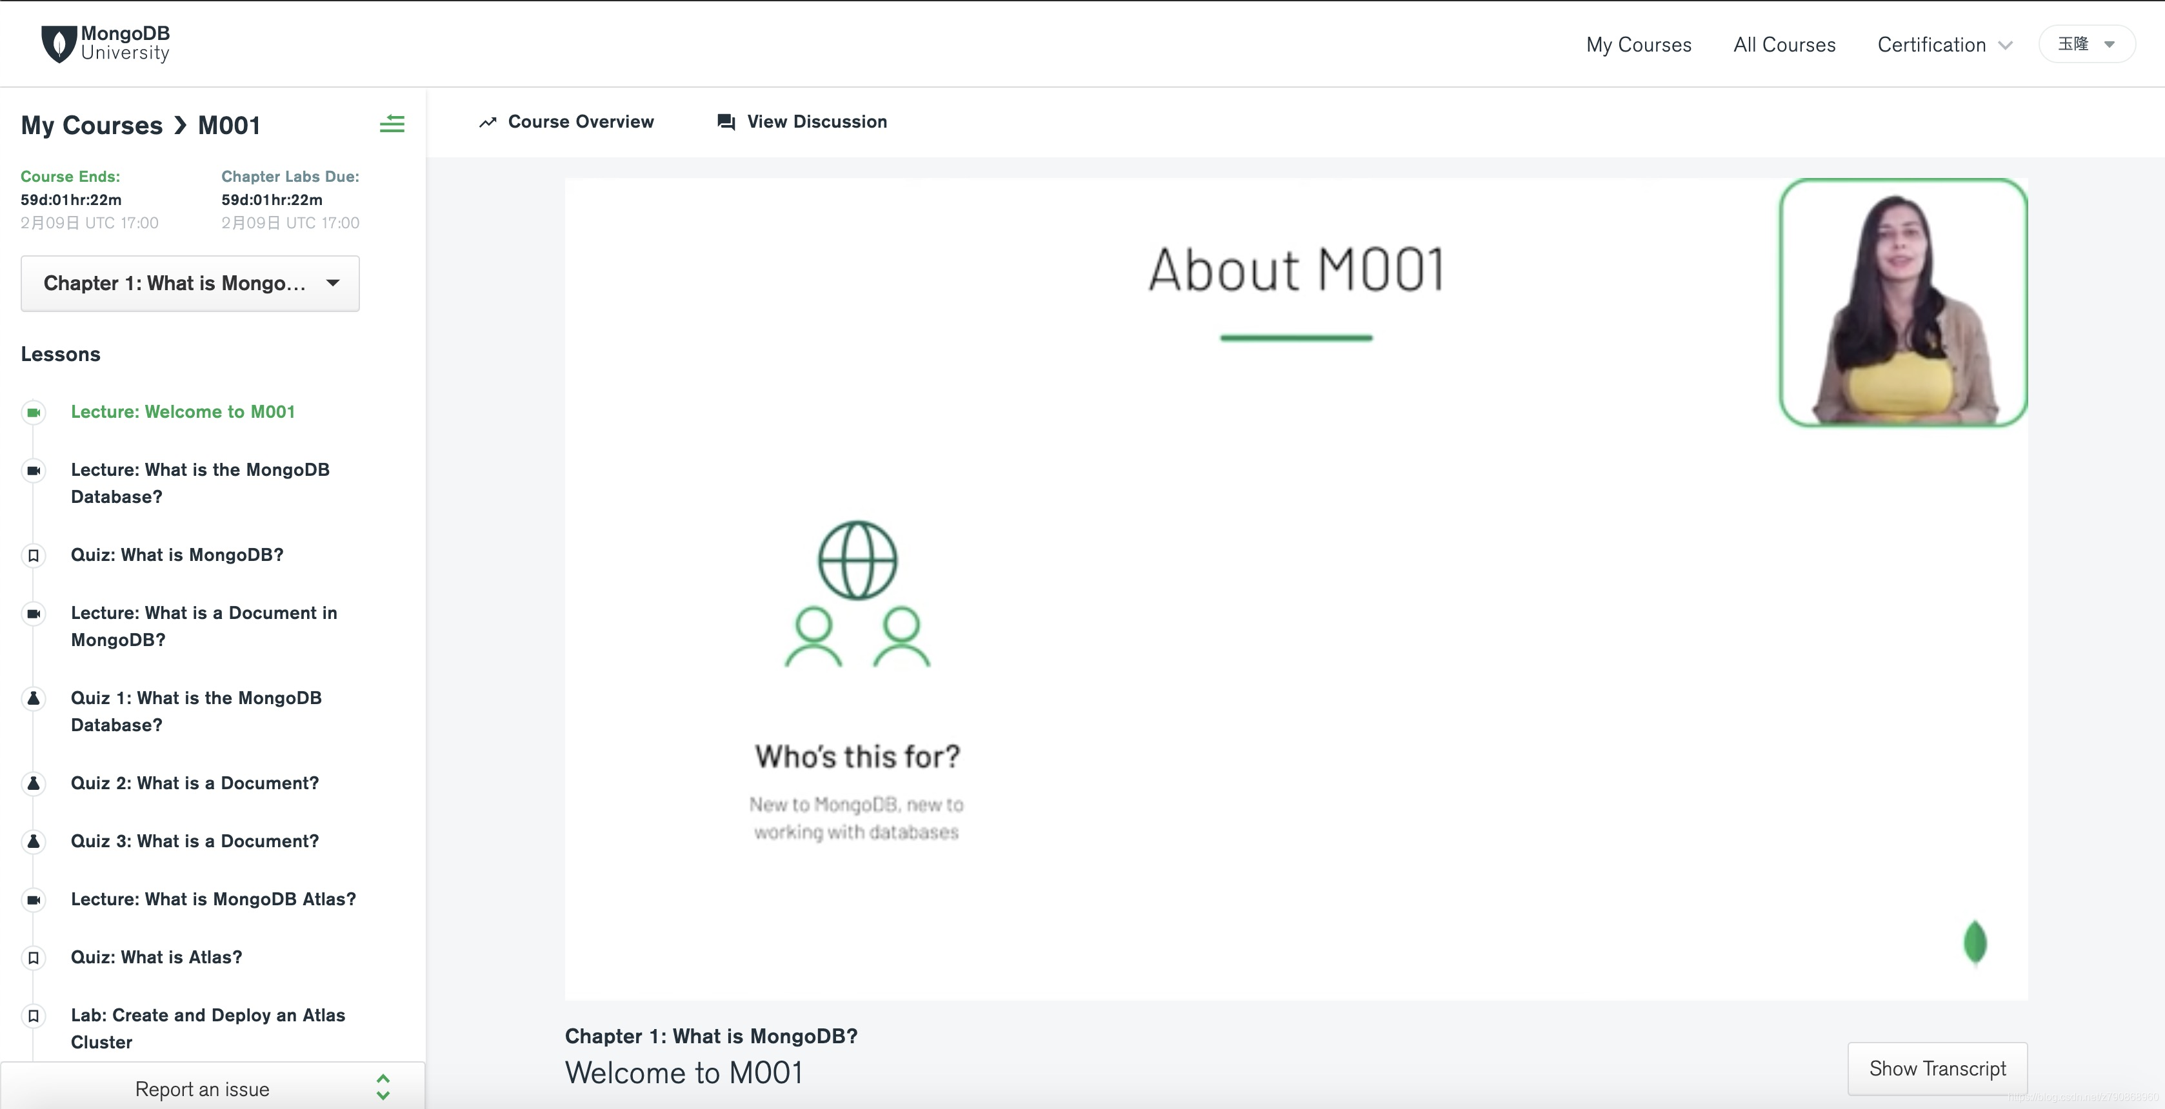Viewport: 2165px width, 1109px height.
Task: Open All Courses in top navigation
Action: coord(1784,44)
